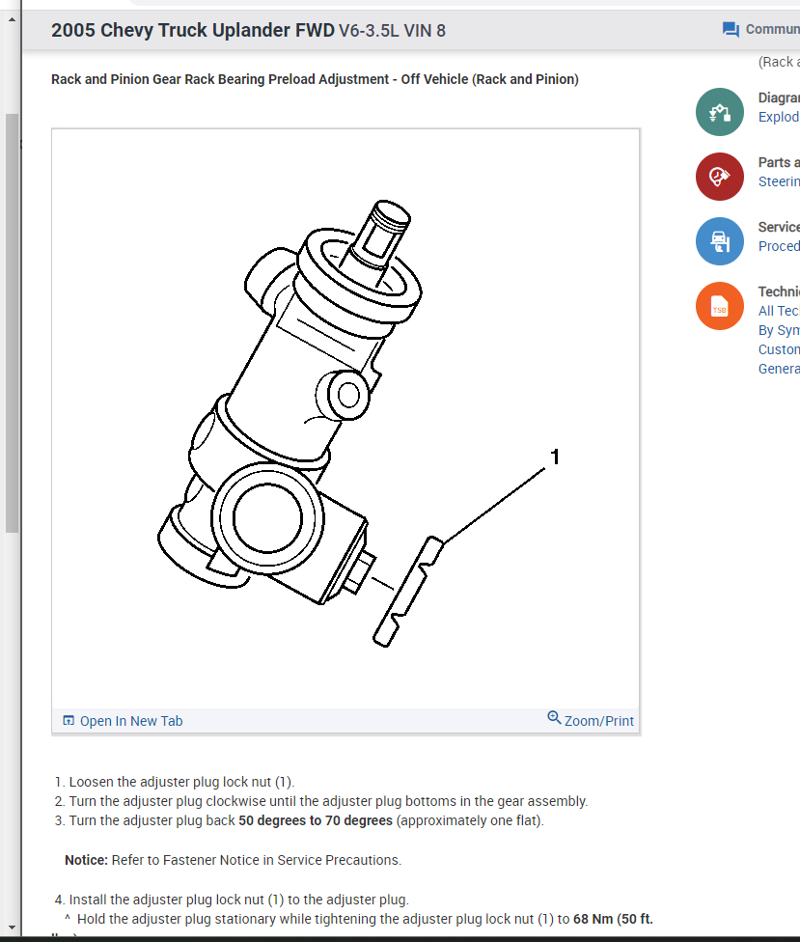
Task: Click the Zoom/Print magnifier icon
Action: tap(554, 717)
